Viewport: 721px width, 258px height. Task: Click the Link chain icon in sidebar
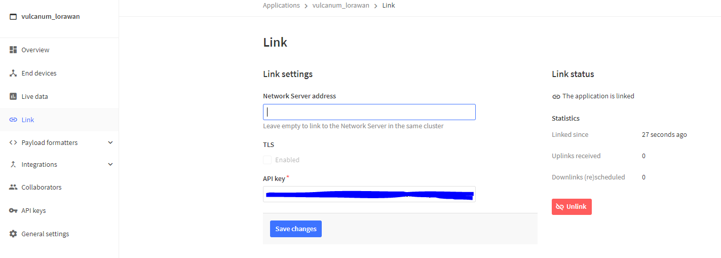pos(13,120)
